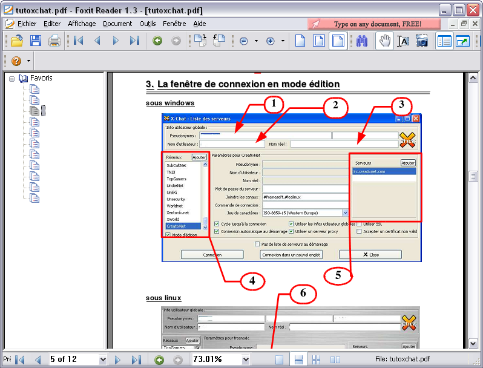Go to next page from the top toolbar
483x368 pixels.
click(x=116, y=41)
